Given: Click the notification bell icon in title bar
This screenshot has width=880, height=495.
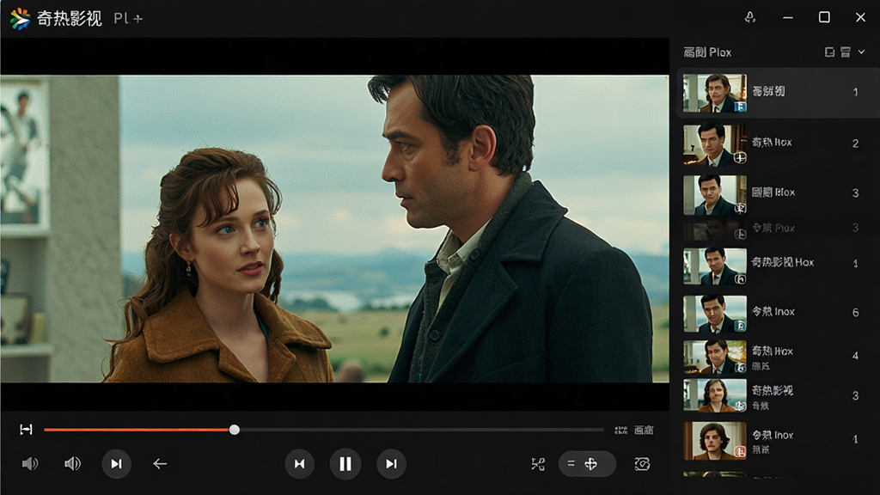Looking at the screenshot, I should 749,17.
